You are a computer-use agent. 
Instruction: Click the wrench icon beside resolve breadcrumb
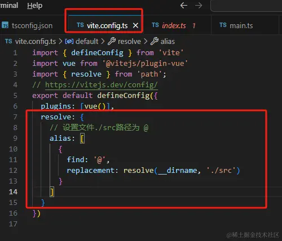click(112, 41)
